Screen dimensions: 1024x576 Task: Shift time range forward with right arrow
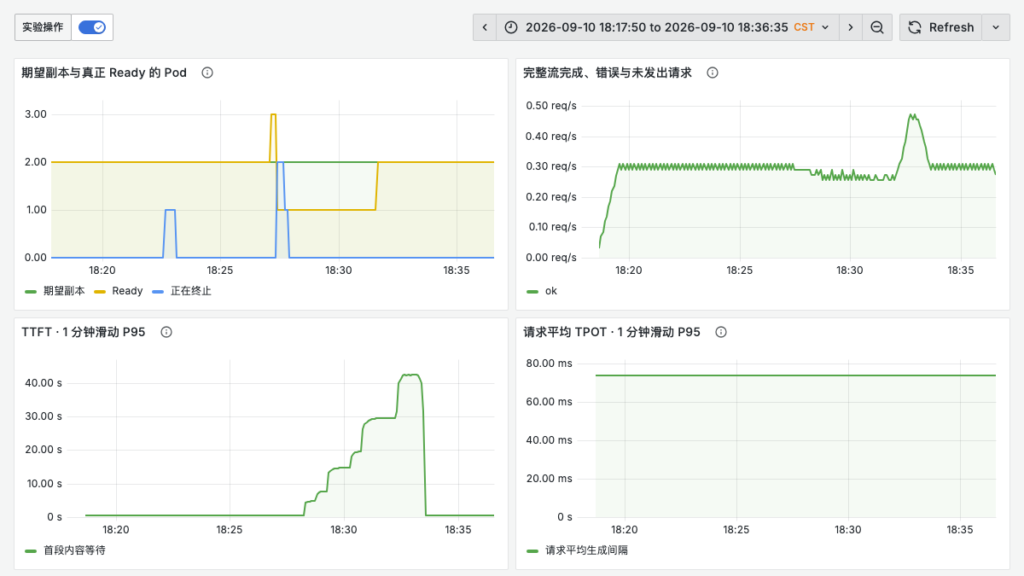tap(850, 27)
